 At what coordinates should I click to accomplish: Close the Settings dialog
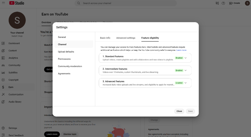[x=179, y=111]
